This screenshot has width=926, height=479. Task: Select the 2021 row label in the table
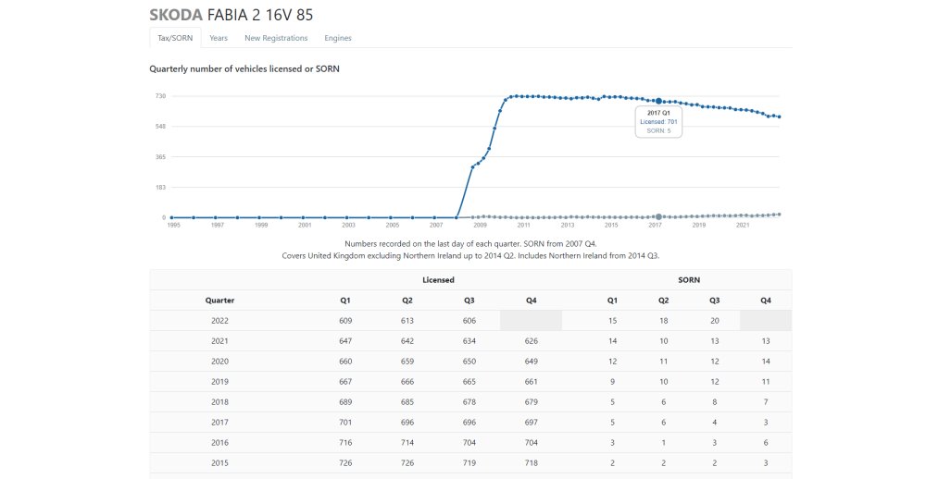tap(219, 341)
